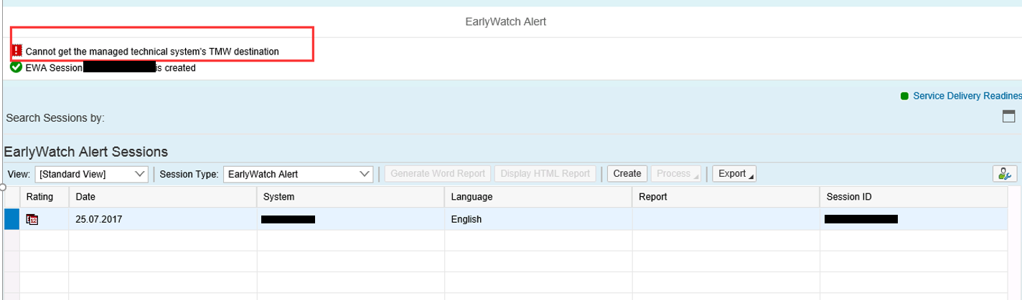Click the redacted System cell value
Image resolution: width=1022 pixels, height=300 pixels.
click(289, 219)
